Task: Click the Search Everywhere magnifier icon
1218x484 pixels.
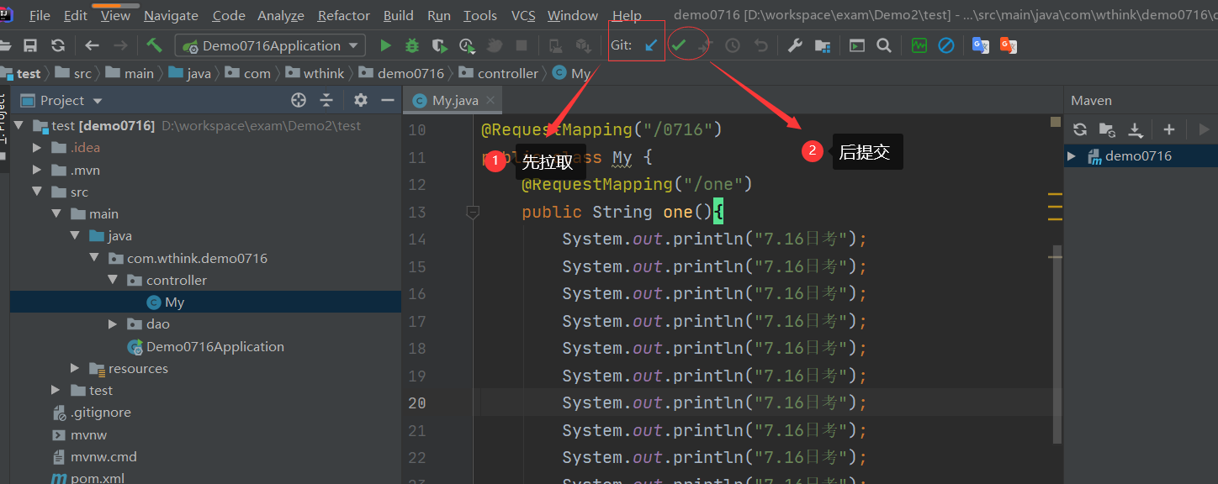Action: point(884,45)
